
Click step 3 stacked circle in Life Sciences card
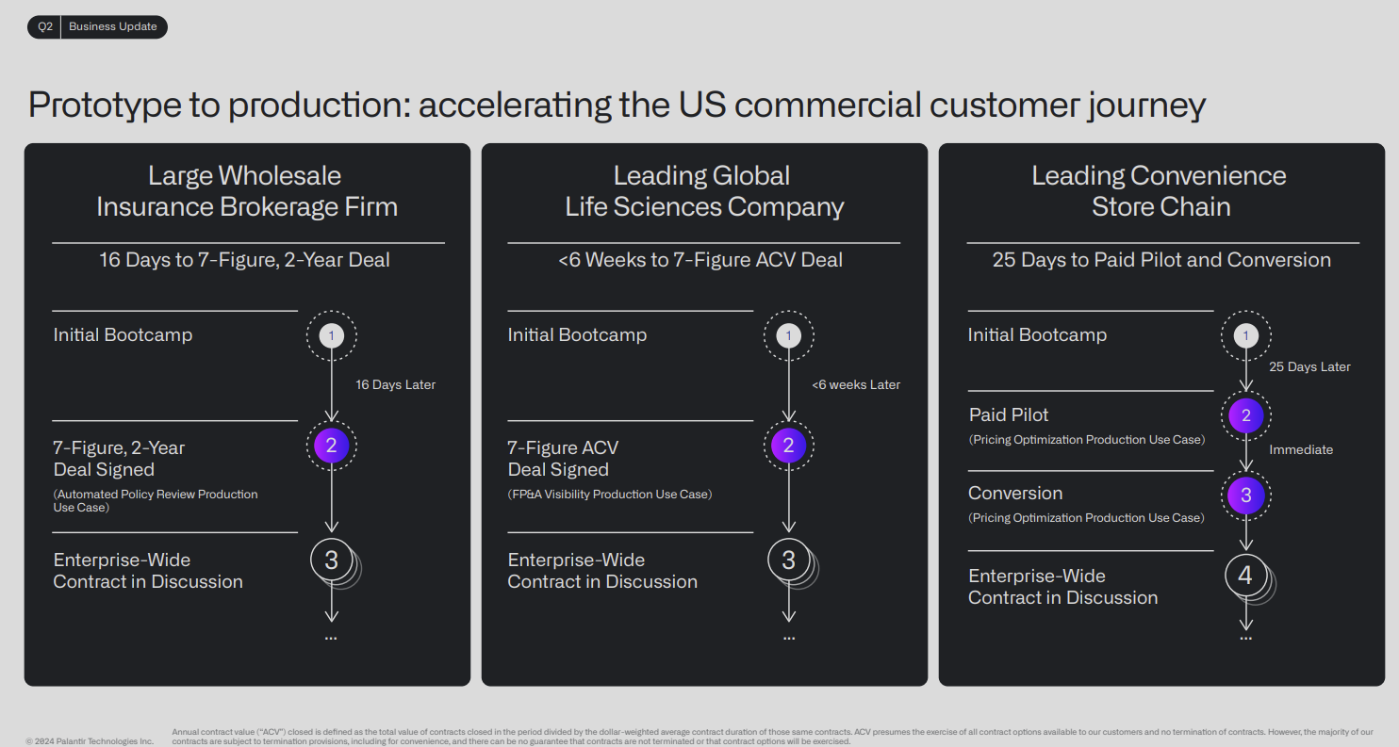pyautogui.click(x=789, y=560)
